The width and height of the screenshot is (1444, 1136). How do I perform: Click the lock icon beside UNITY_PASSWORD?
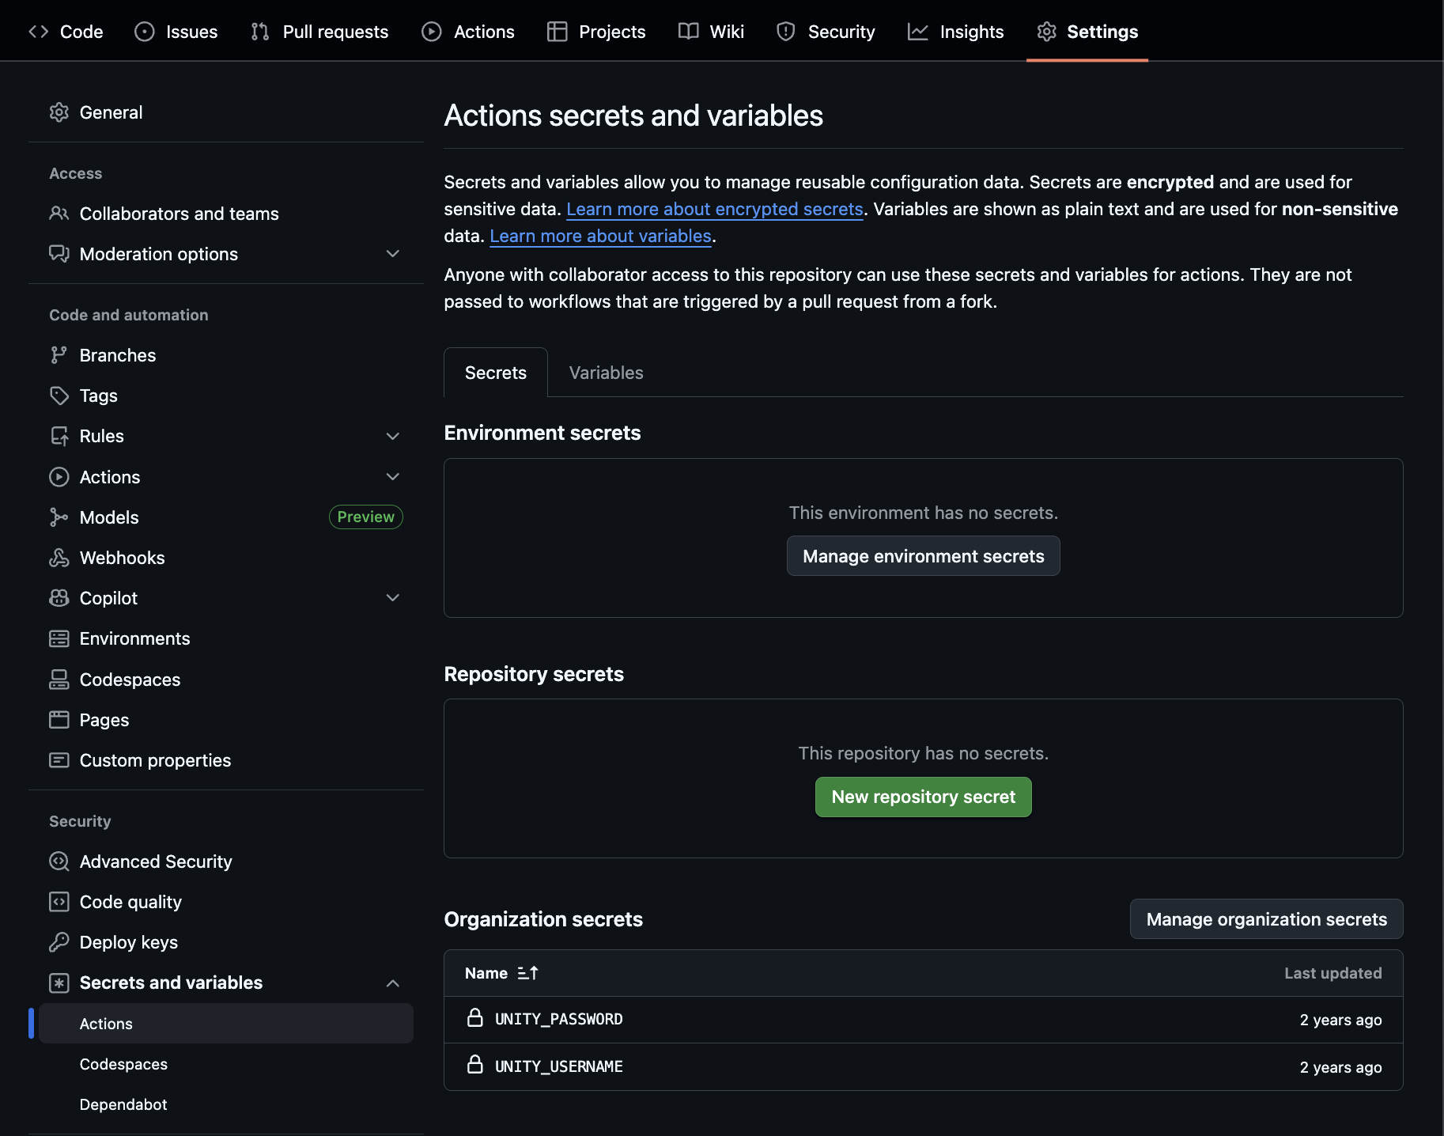[x=475, y=1019]
